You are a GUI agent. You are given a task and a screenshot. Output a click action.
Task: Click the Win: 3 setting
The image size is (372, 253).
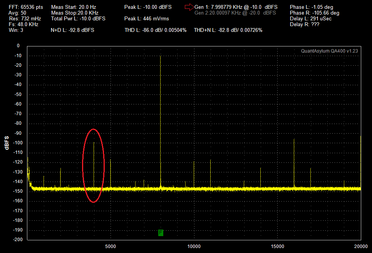click(16, 30)
